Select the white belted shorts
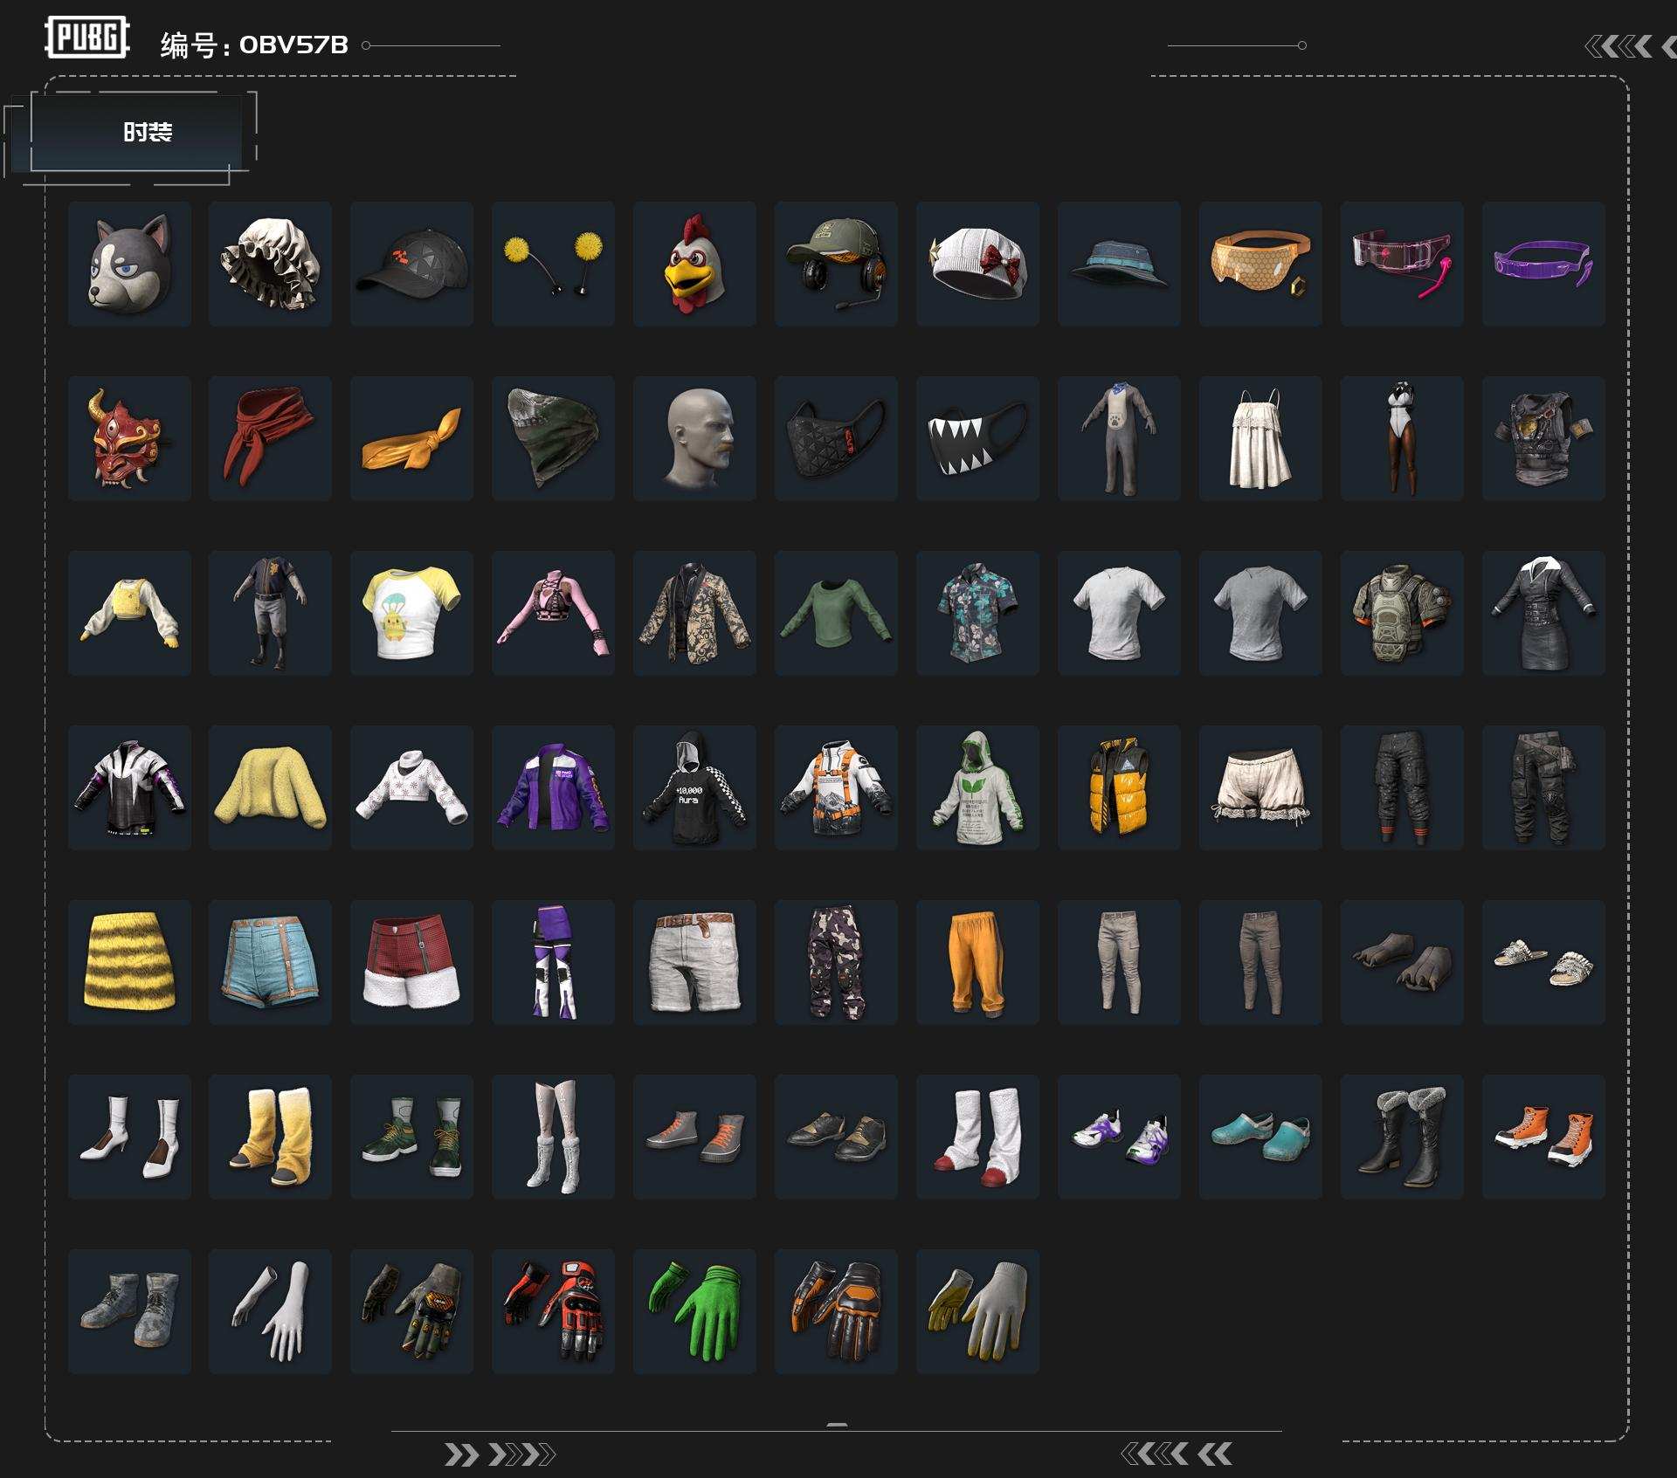This screenshot has height=1478, width=1677. [x=695, y=962]
